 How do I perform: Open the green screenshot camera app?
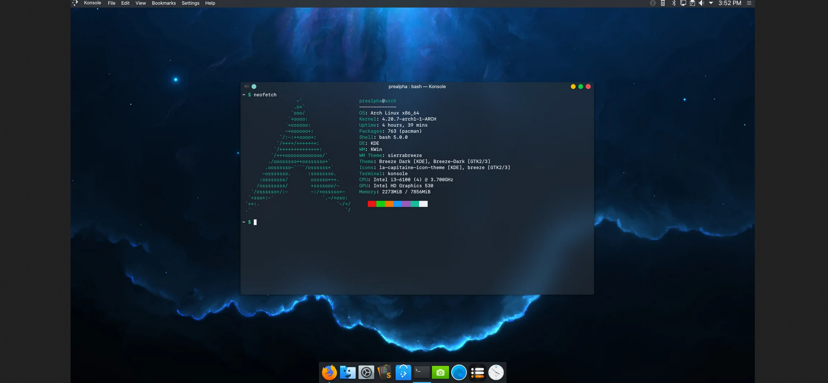point(440,372)
